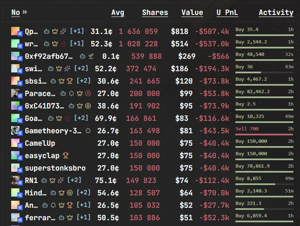
Task: Click the 69.9¢ average price cell
Action: (106, 118)
